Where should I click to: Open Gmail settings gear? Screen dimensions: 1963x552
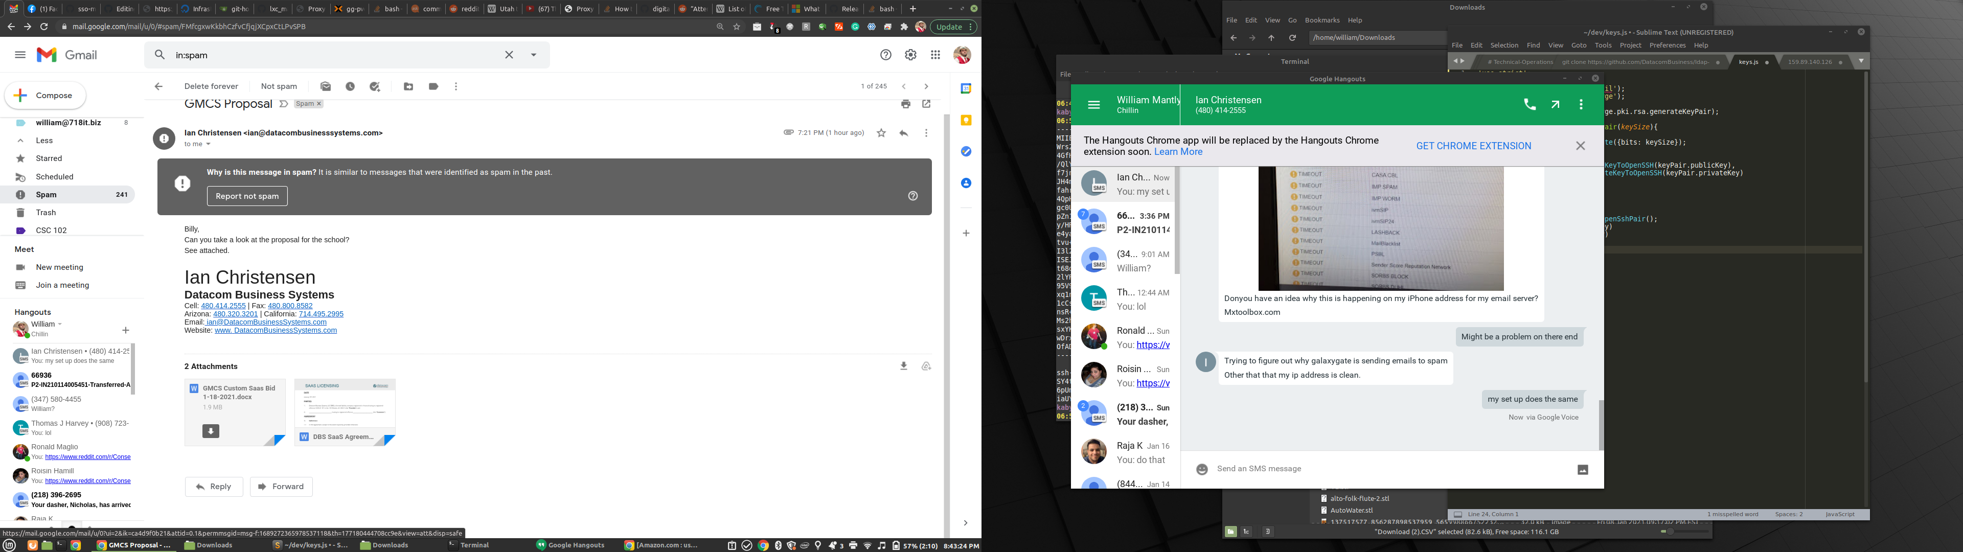pos(910,55)
